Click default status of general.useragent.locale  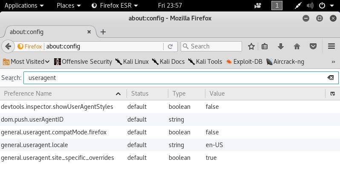[x=137, y=145]
